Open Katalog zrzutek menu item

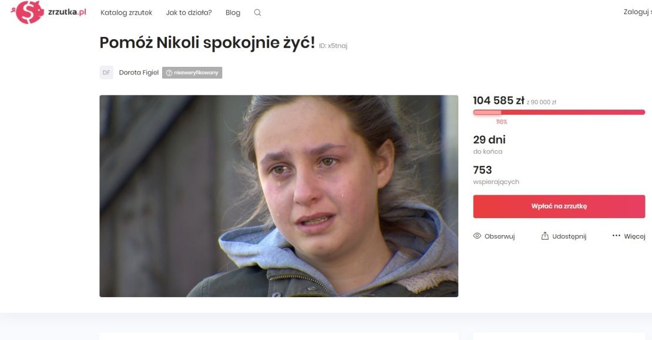(126, 12)
